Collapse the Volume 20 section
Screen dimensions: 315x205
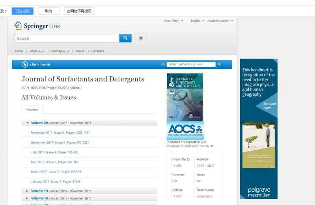[89, 123]
